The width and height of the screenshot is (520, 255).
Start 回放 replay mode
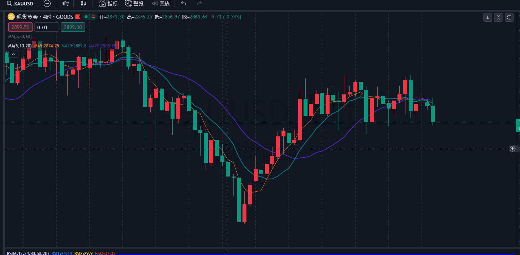coord(160,4)
